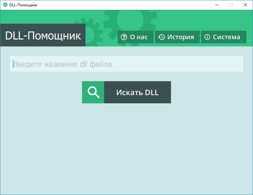Click the magnifying glass search icon
The width and height of the screenshot is (253, 195).
93,92
